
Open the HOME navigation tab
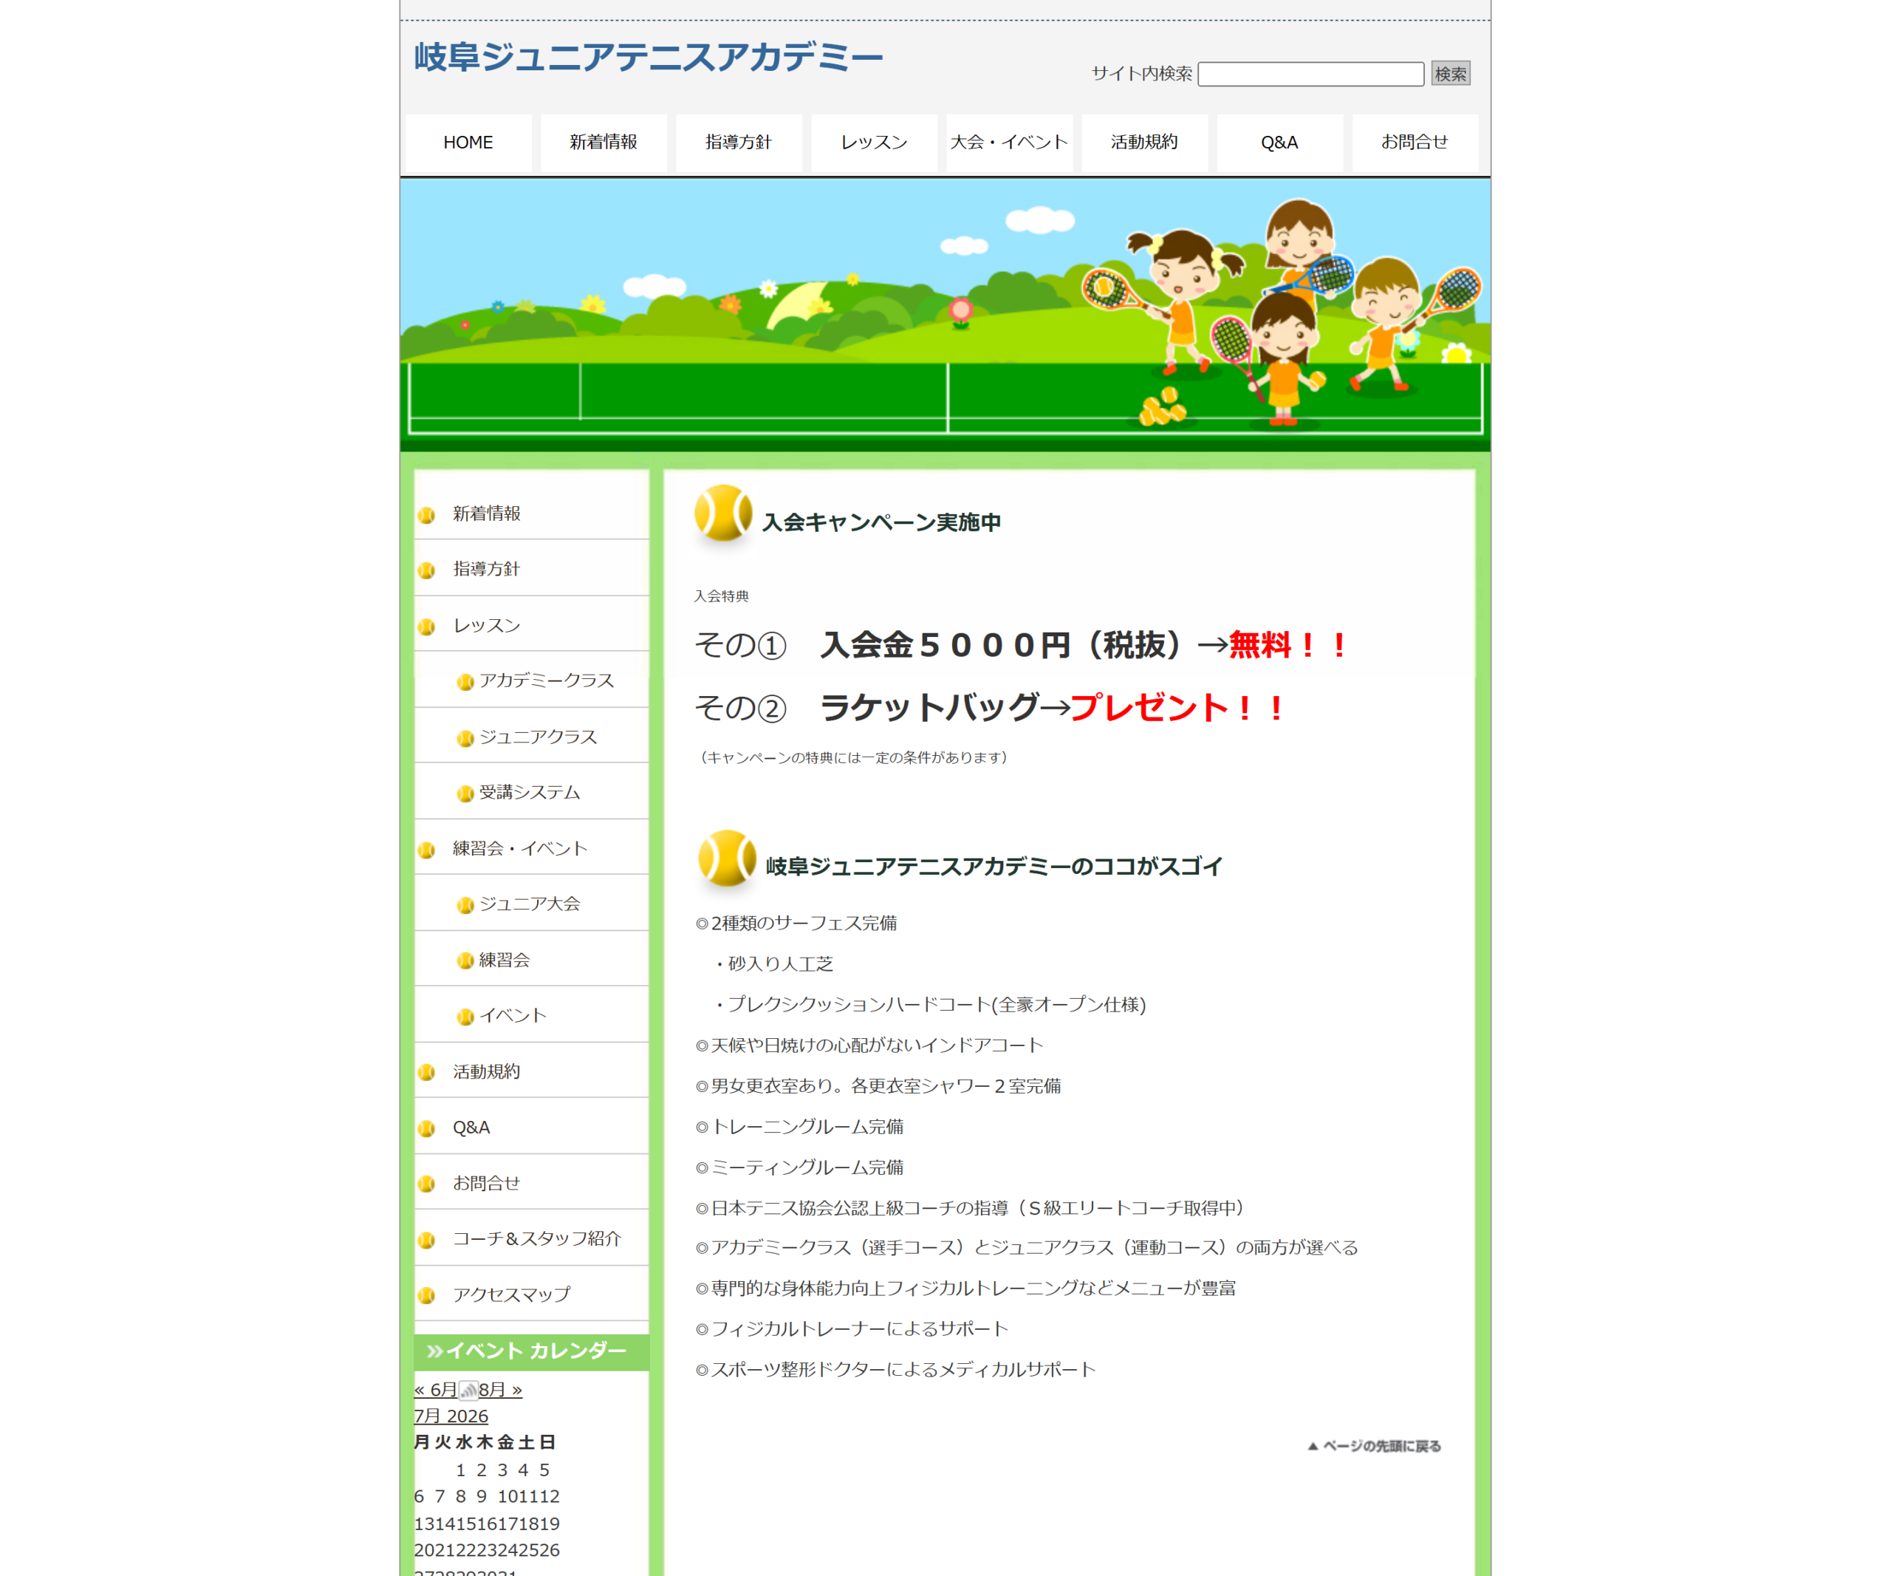click(x=468, y=143)
